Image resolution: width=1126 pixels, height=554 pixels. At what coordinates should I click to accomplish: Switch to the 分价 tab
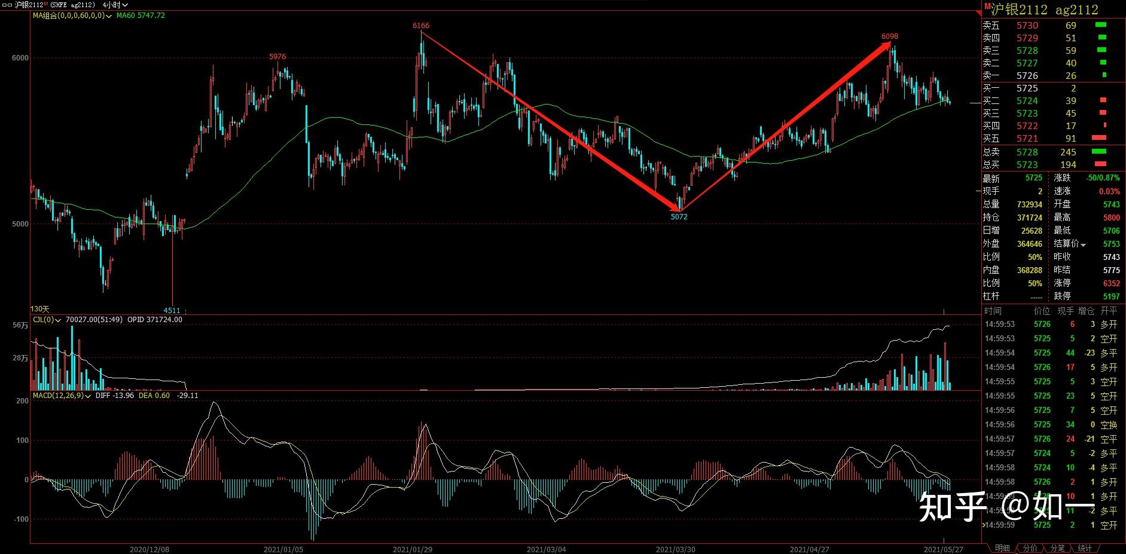(x=1030, y=548)
